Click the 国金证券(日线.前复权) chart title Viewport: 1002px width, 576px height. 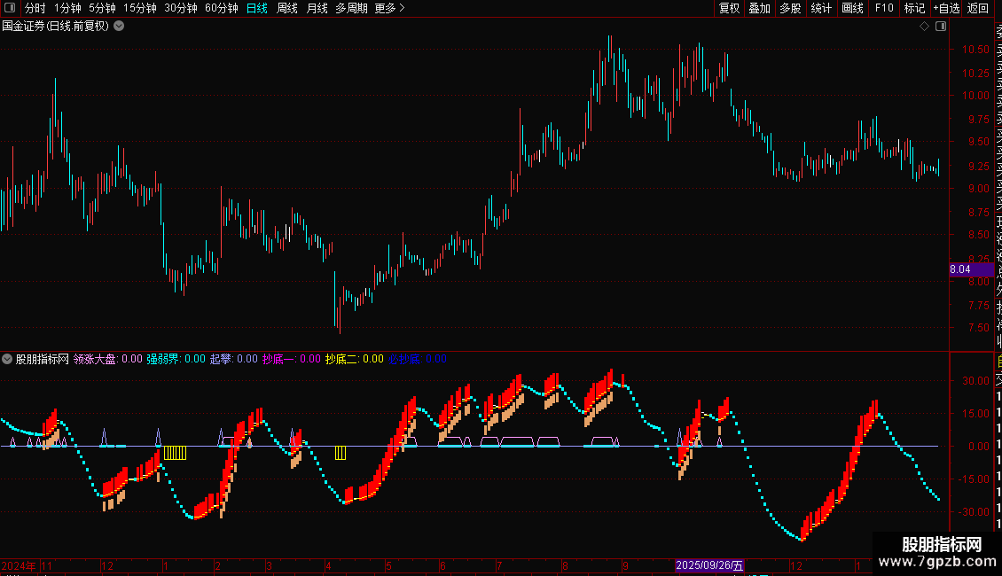[56, 27]
